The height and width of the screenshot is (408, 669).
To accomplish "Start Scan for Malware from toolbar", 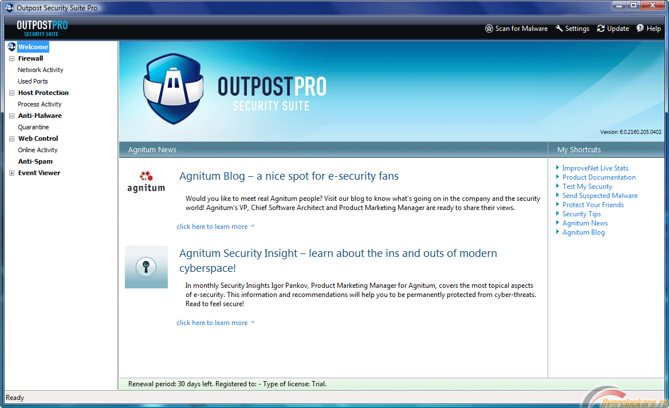I will (516, 29).
